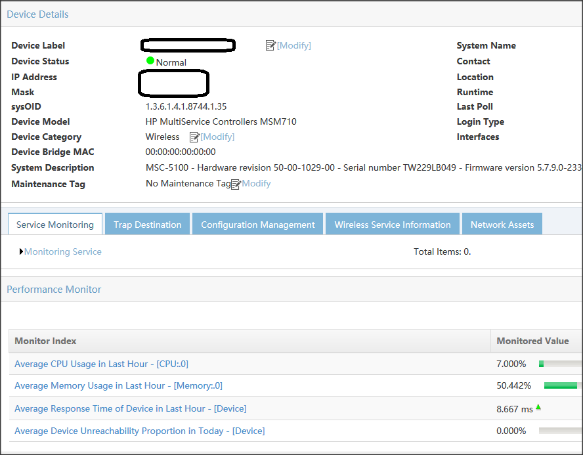This screenshot has height=455, width=583.
Task: Click the Interfaces field label
Action: tap(478, 137)
